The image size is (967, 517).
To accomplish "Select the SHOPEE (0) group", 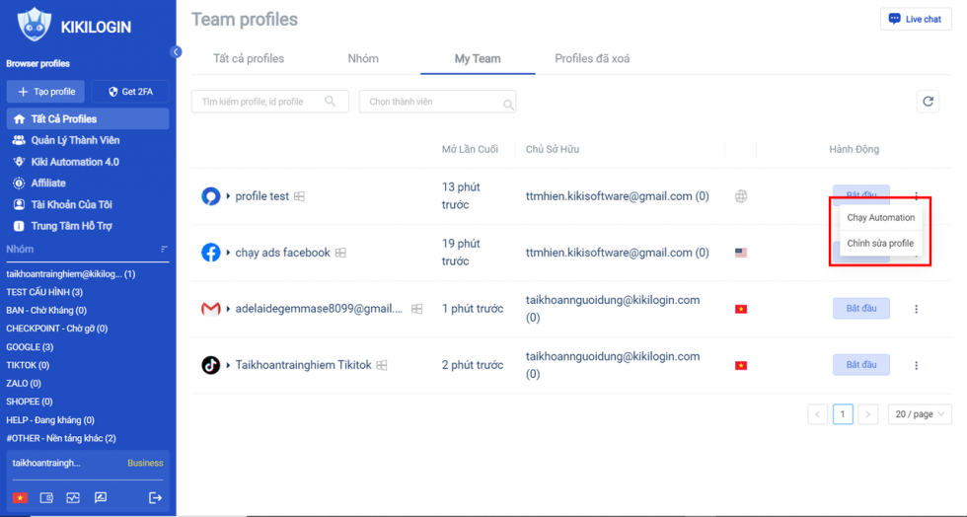I will click(29, 402).
